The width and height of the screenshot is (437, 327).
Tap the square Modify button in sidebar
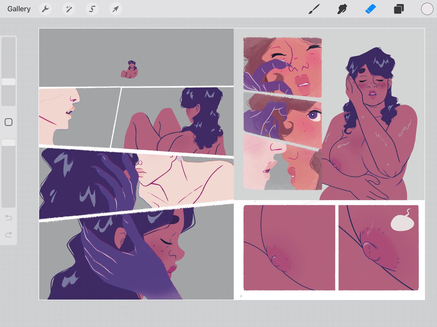coord(8,122)
